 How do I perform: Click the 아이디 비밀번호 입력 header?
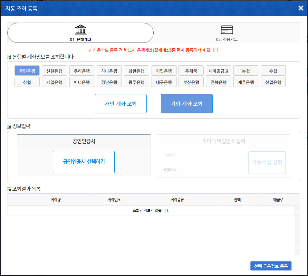(224, 141)
